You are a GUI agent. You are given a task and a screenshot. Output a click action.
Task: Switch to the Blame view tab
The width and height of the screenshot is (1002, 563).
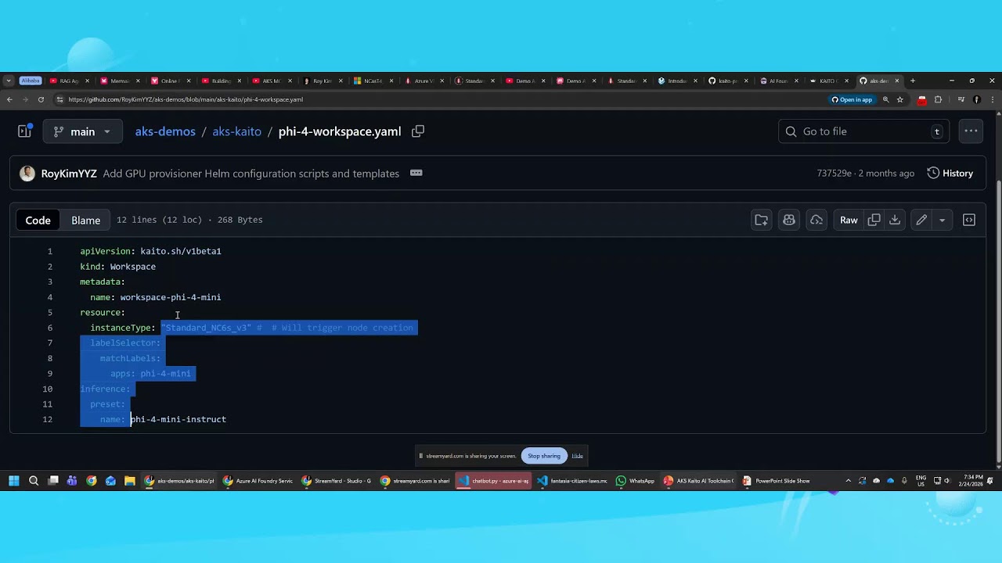point(86,220)
